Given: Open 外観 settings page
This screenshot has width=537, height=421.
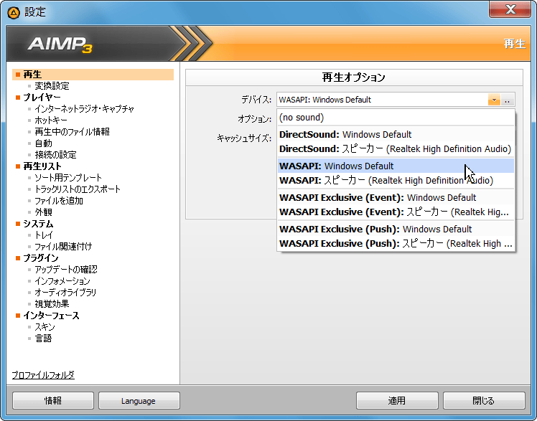Looking at the screenshot, I should [44, 212].
